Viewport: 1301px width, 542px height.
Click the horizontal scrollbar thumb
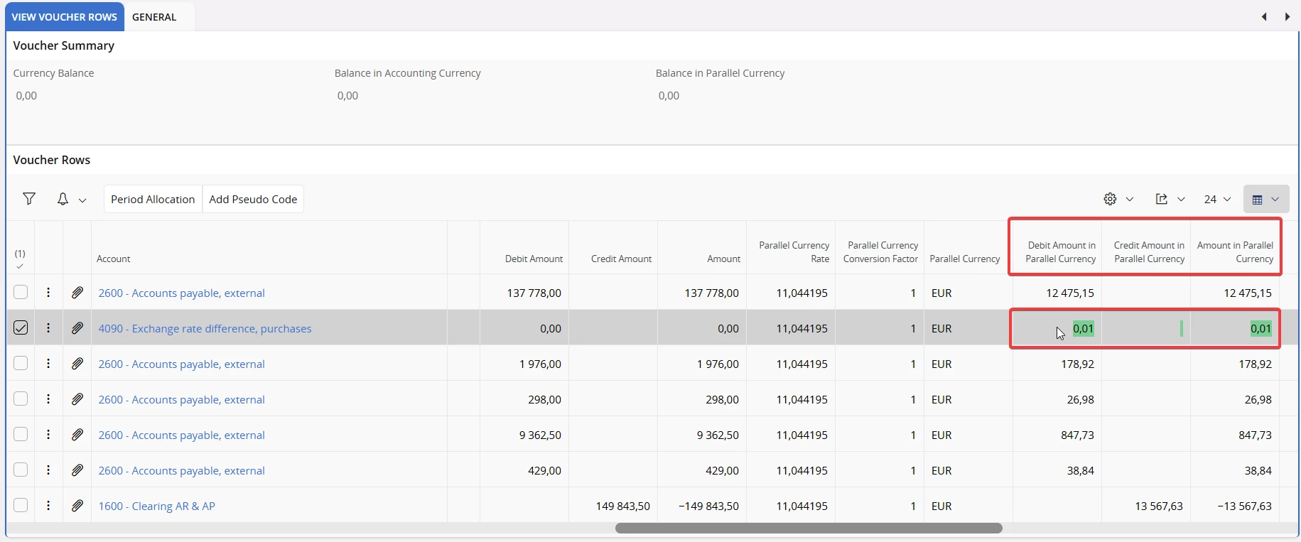[x=809, y=528]
